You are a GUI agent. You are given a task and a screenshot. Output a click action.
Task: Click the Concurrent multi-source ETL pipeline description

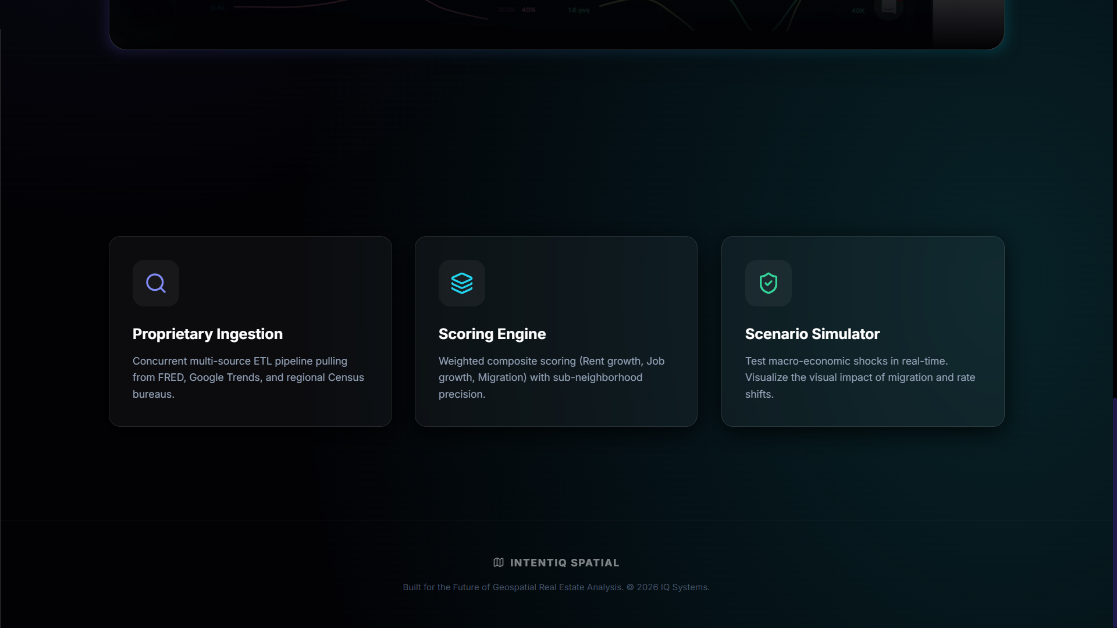click(248, 377)
